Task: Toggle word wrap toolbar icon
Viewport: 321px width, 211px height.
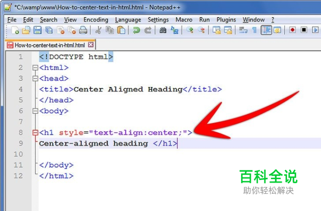Action: 243,31
